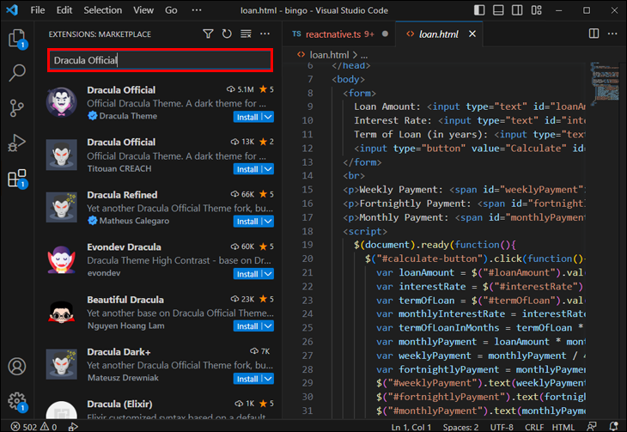Refresh the extensions list
Viewport: 627px width, 432px height.
tap(227, 34)
